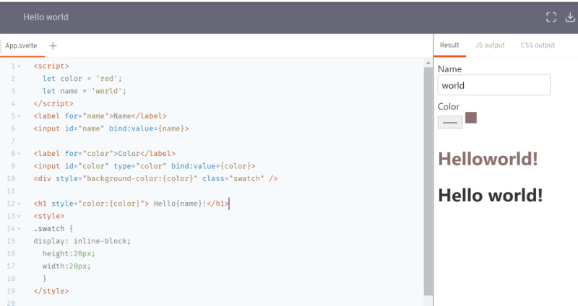Collapse the script block on line 1
Screen dimensions: 578x306
coord(19,66)
